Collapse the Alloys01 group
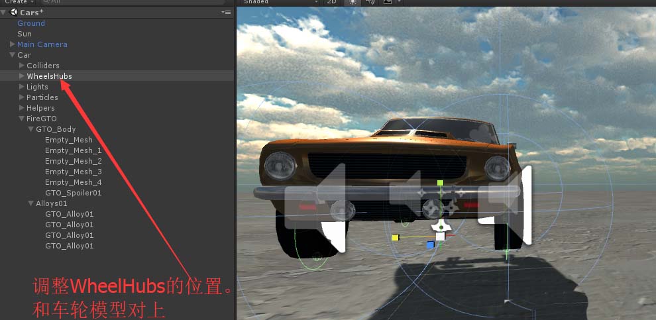 [31, 203]
